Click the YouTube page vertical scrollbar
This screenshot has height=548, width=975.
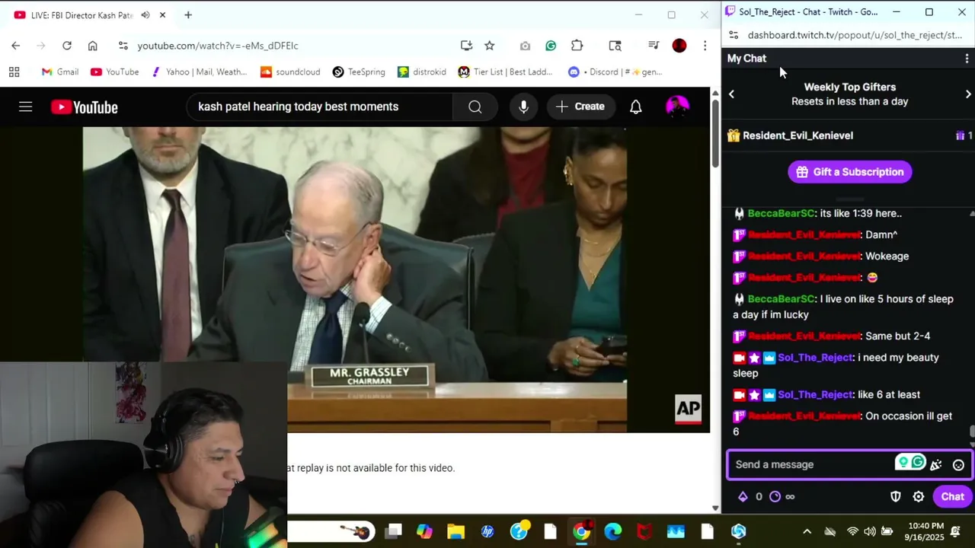715,133
